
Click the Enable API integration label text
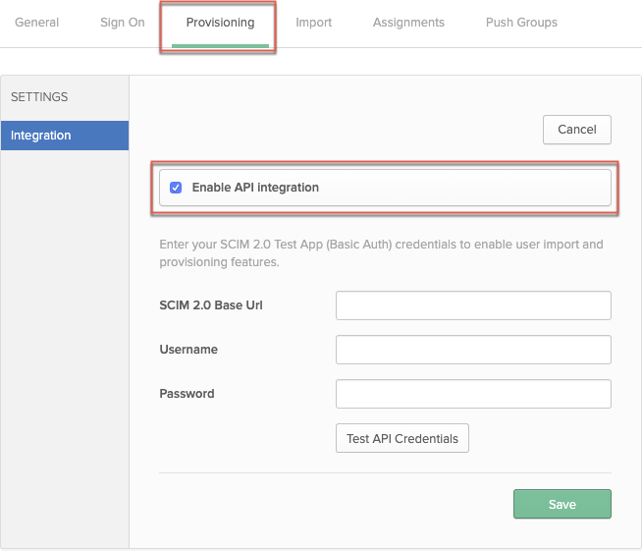click(x=255, y=188)
